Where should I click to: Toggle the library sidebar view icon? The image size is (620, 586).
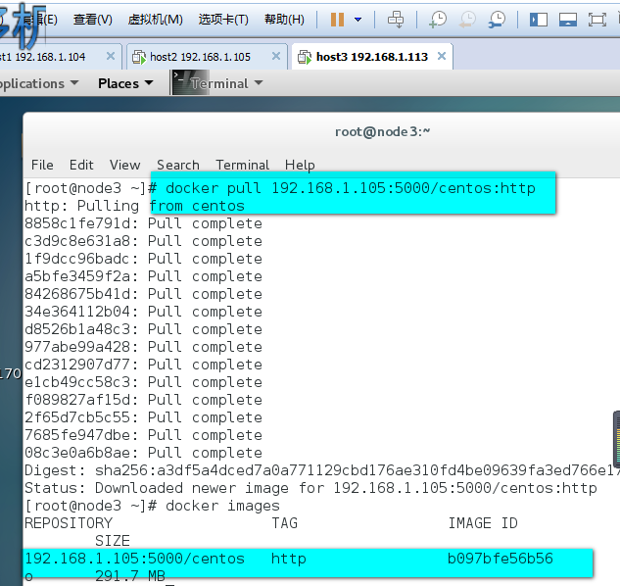click(539, 20)
